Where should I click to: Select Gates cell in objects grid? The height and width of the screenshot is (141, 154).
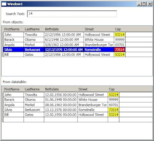click(34, 55)
